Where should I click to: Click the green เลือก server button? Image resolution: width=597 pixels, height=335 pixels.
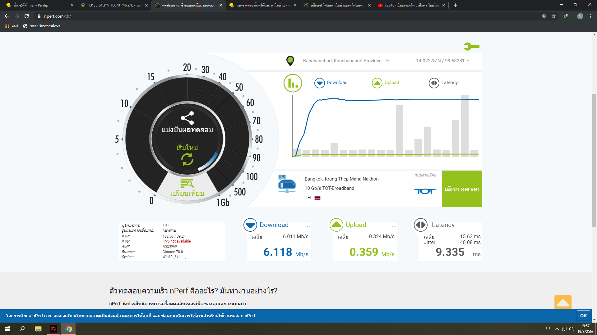pyautogui.click(x=462, y=189)
